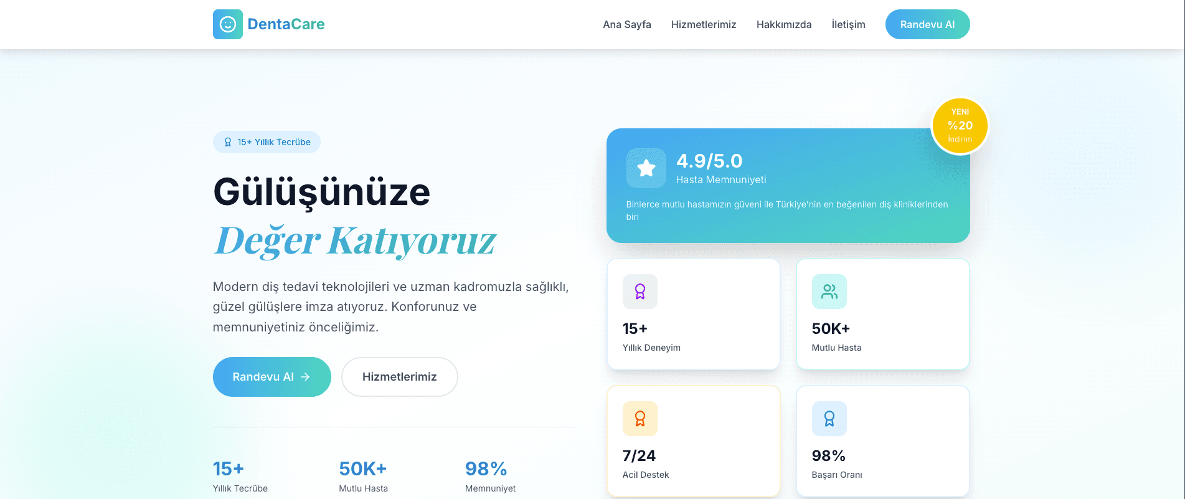Click the teal users icon above 50K+
Screen dimensions: 1185x499
pos(829,292)
